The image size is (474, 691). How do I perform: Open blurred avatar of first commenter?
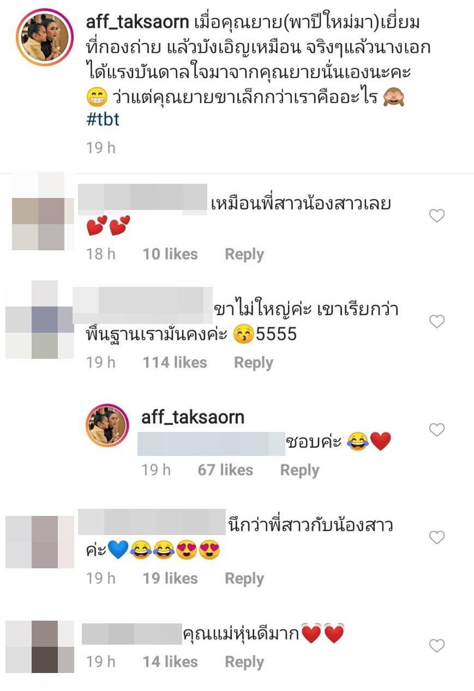43,211
